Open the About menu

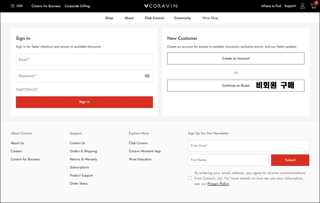point(129,18)
